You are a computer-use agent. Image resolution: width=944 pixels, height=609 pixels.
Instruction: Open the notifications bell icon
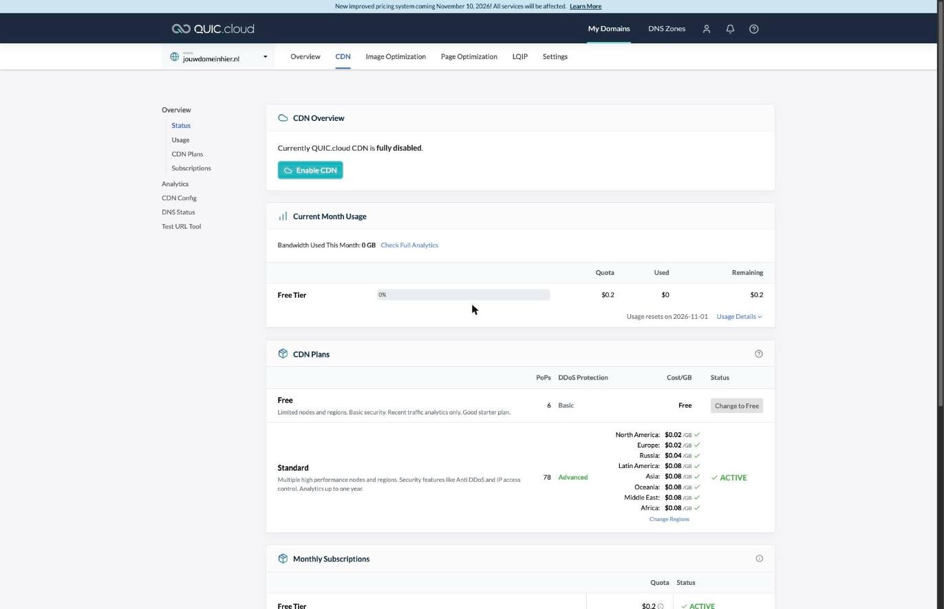730,29
